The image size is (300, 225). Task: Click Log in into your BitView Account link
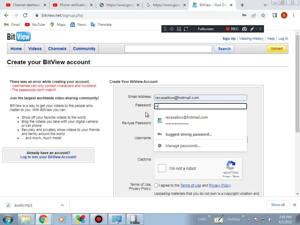[x=48, y=157]
